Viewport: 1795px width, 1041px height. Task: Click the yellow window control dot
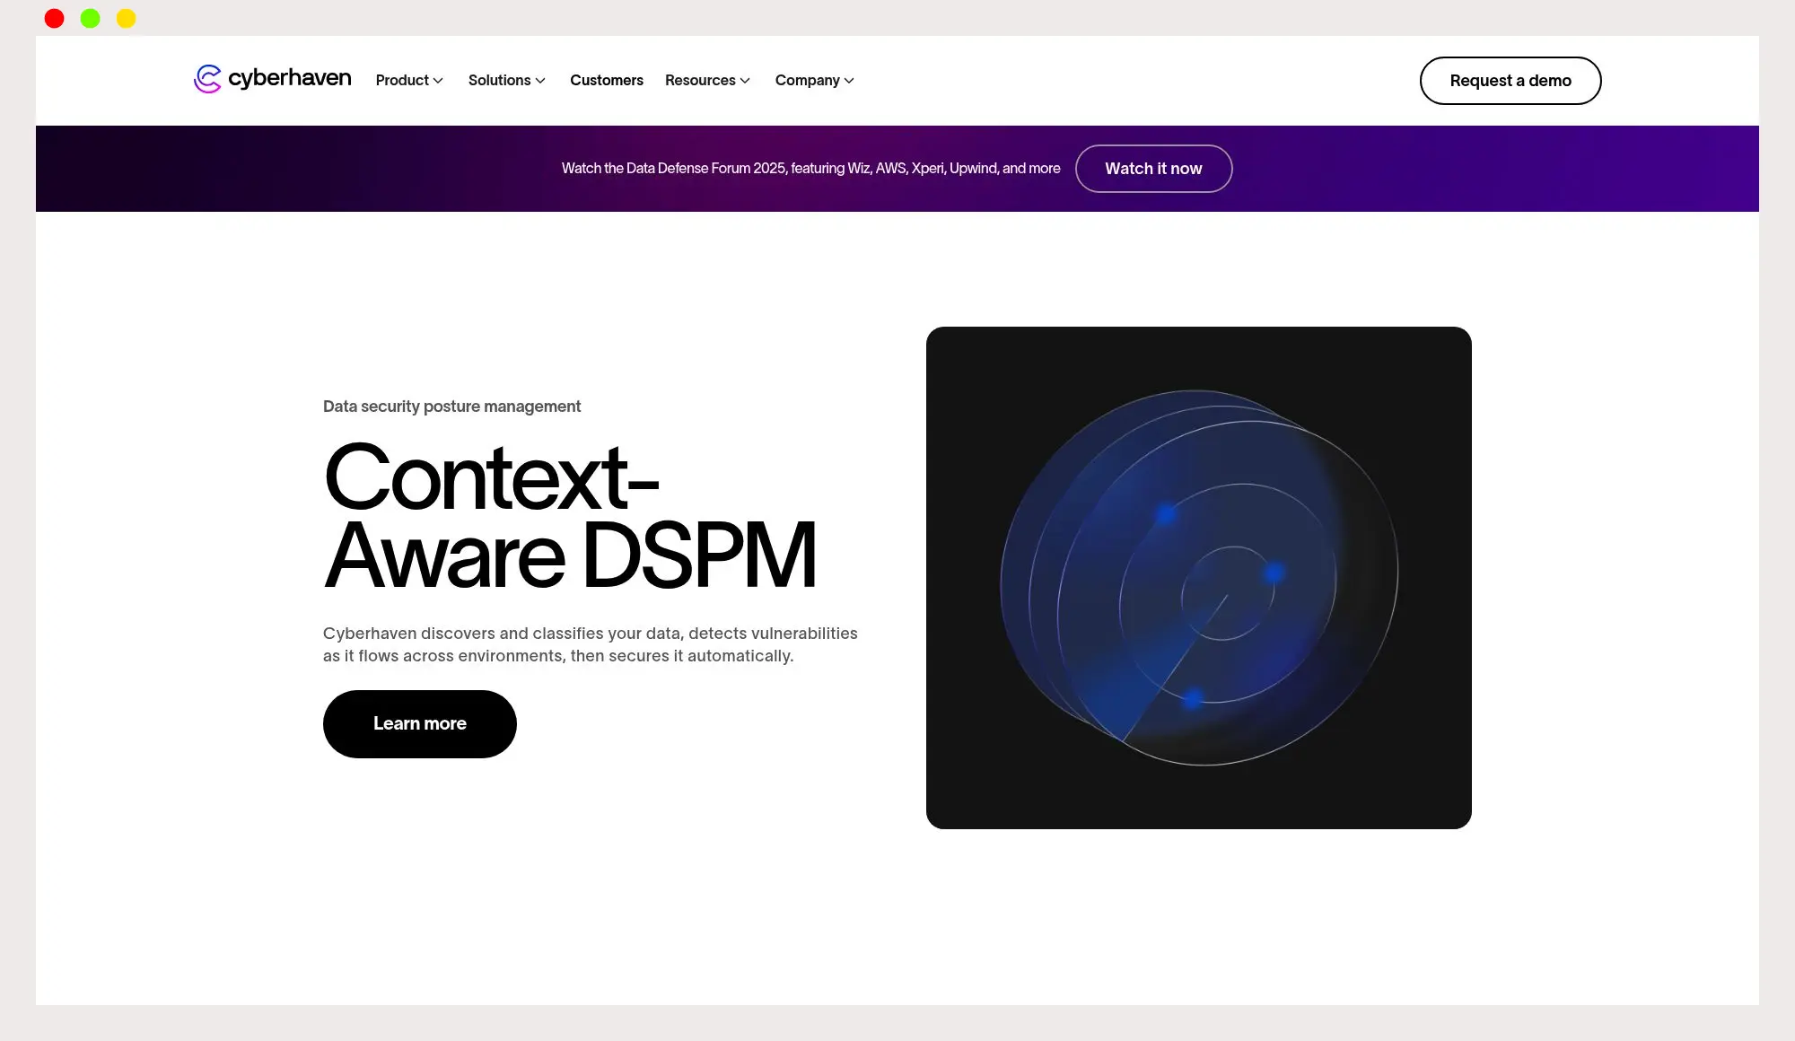(x=127, y=19)
